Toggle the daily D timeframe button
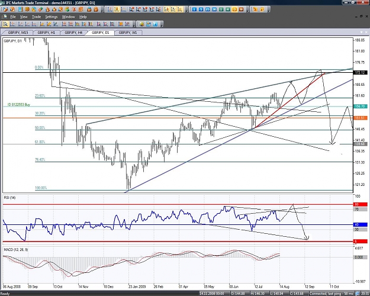The image size is (370, 296). click(x=234, y=9)
